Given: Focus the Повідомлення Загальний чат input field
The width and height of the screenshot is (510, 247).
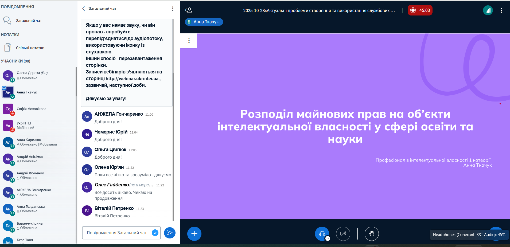Looking at the screenshot, I should (118, 233).
